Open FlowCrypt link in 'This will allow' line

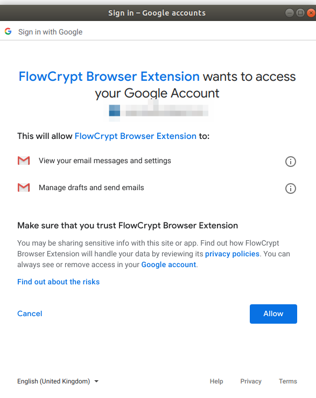click(136, 136)
